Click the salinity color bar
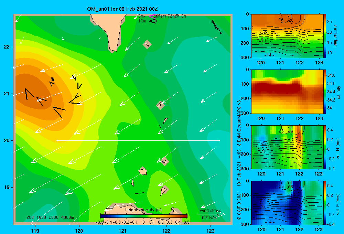The height and width of the screenshot is (234, 344). (x=325, y=92)
